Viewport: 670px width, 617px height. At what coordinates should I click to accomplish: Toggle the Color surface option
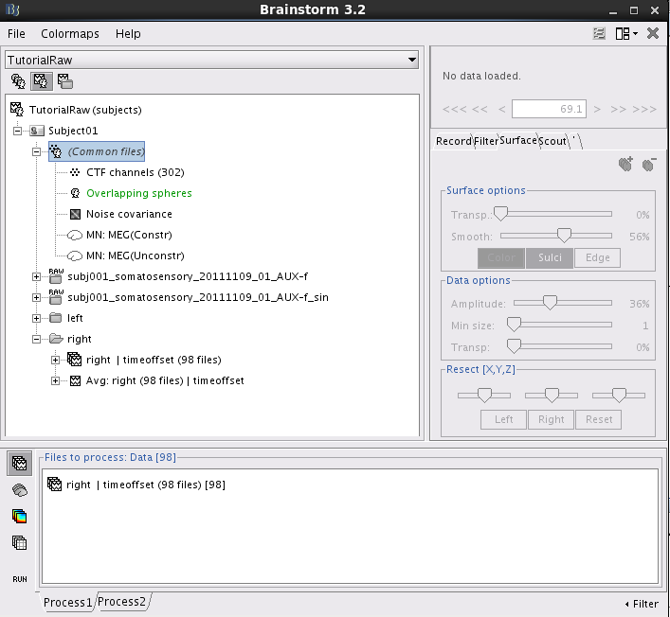(501, 257)
